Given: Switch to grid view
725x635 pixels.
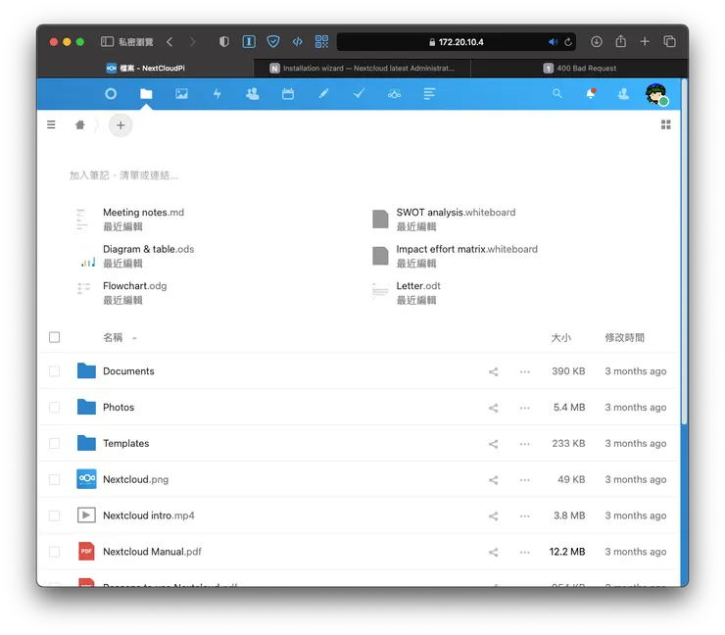Looking at the screenshot, I should click(666, 124).
